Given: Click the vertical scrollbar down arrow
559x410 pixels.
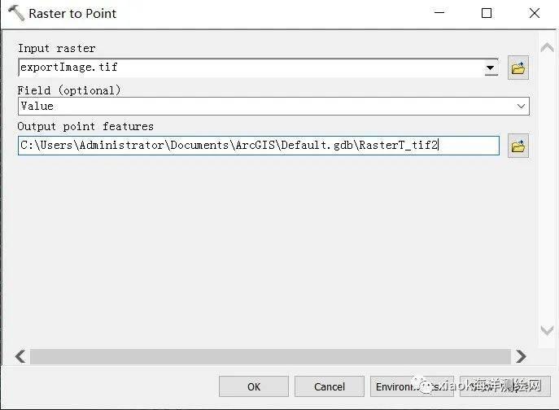Looking at the screenshot, I should (547, 331).
